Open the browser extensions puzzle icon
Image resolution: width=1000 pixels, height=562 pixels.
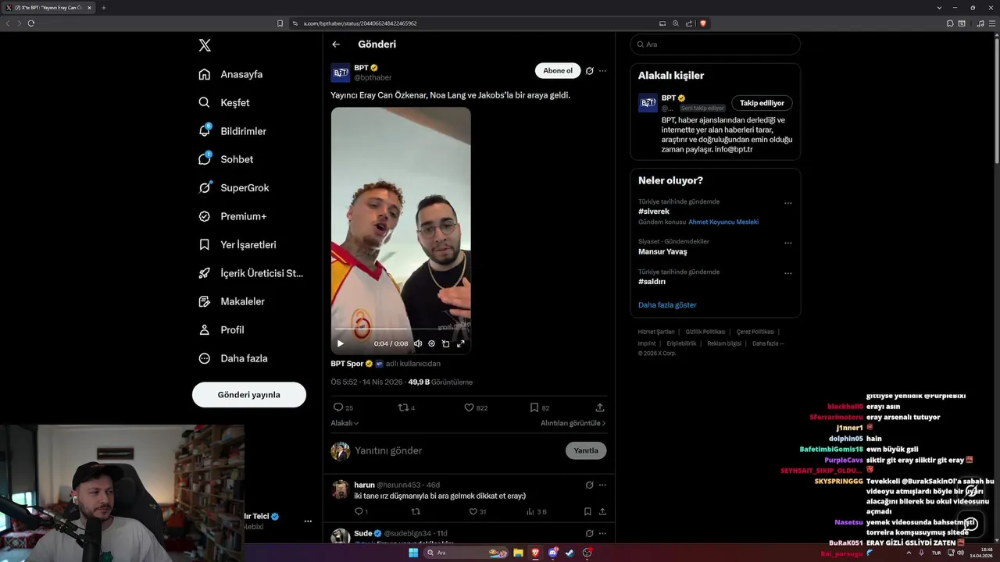point(950,23)
